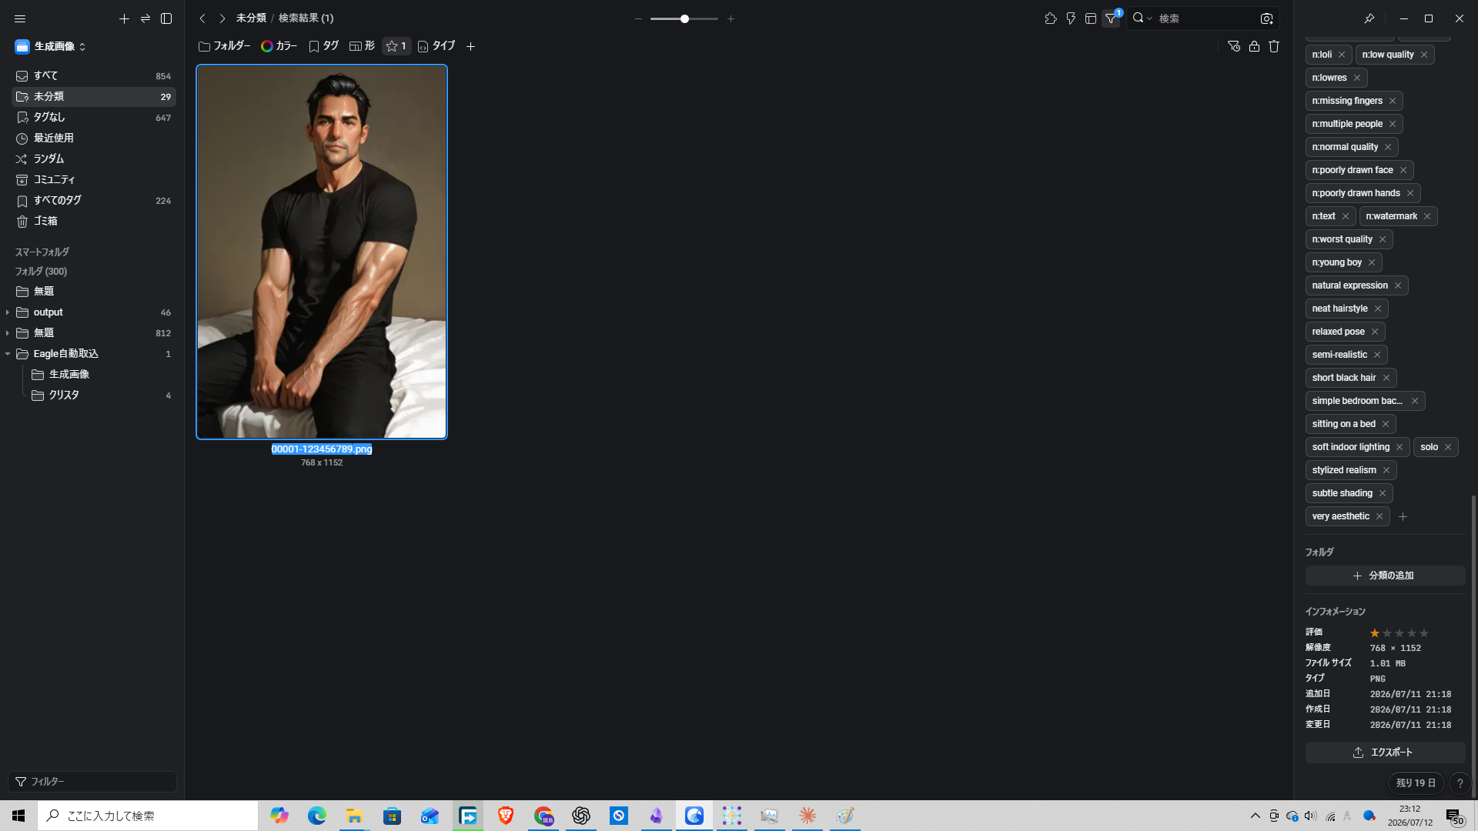Set rating to five stars
The height and width of the screenshot is (831, 1478).
1424,633
